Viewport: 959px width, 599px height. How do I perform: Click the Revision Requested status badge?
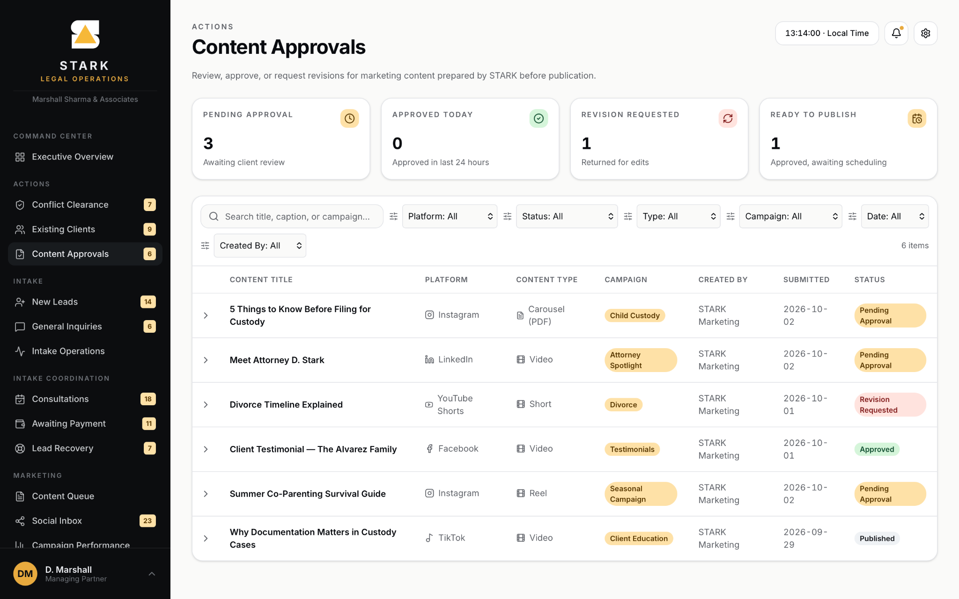point(890,404)
